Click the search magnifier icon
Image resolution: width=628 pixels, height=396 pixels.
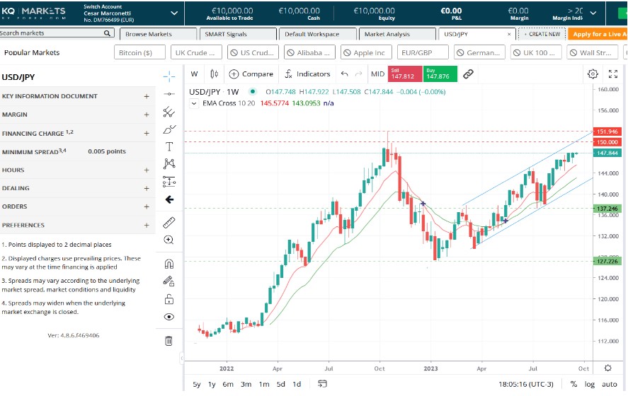point(107,33)
